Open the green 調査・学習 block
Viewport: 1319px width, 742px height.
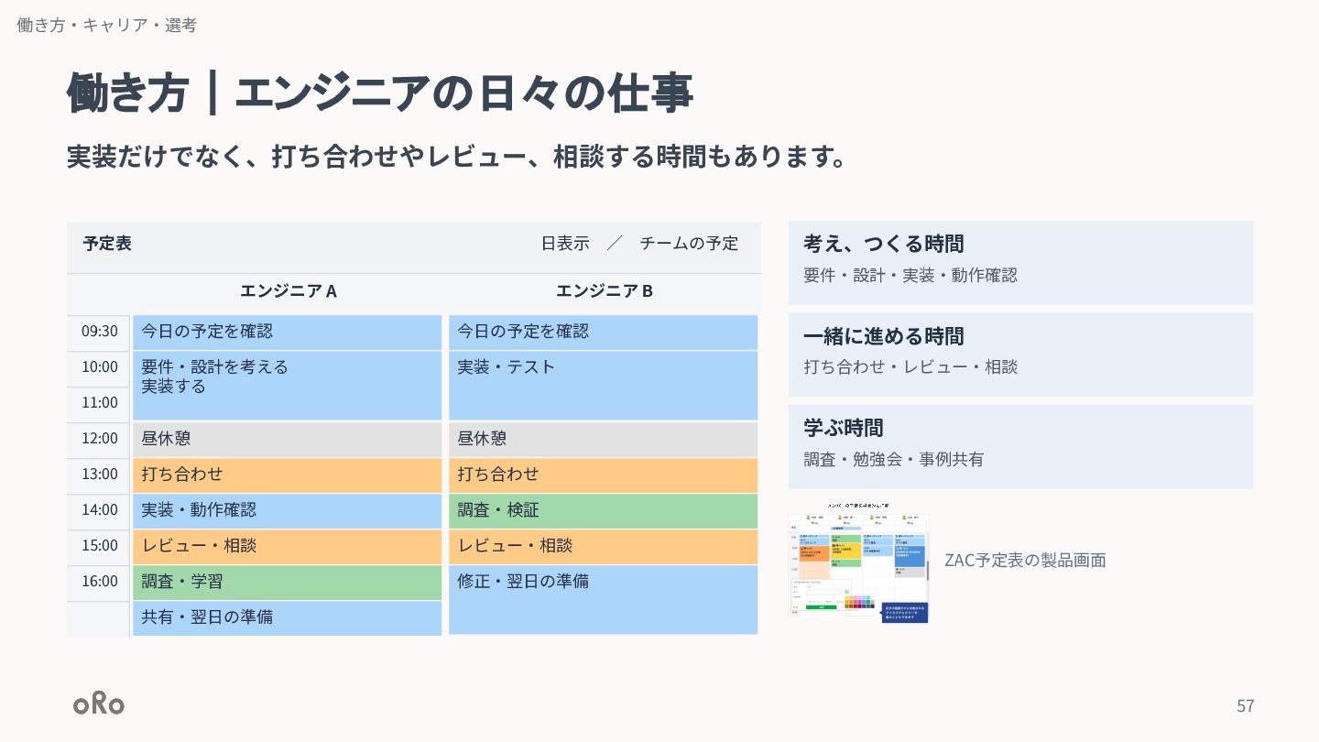[x=288, y=583]
